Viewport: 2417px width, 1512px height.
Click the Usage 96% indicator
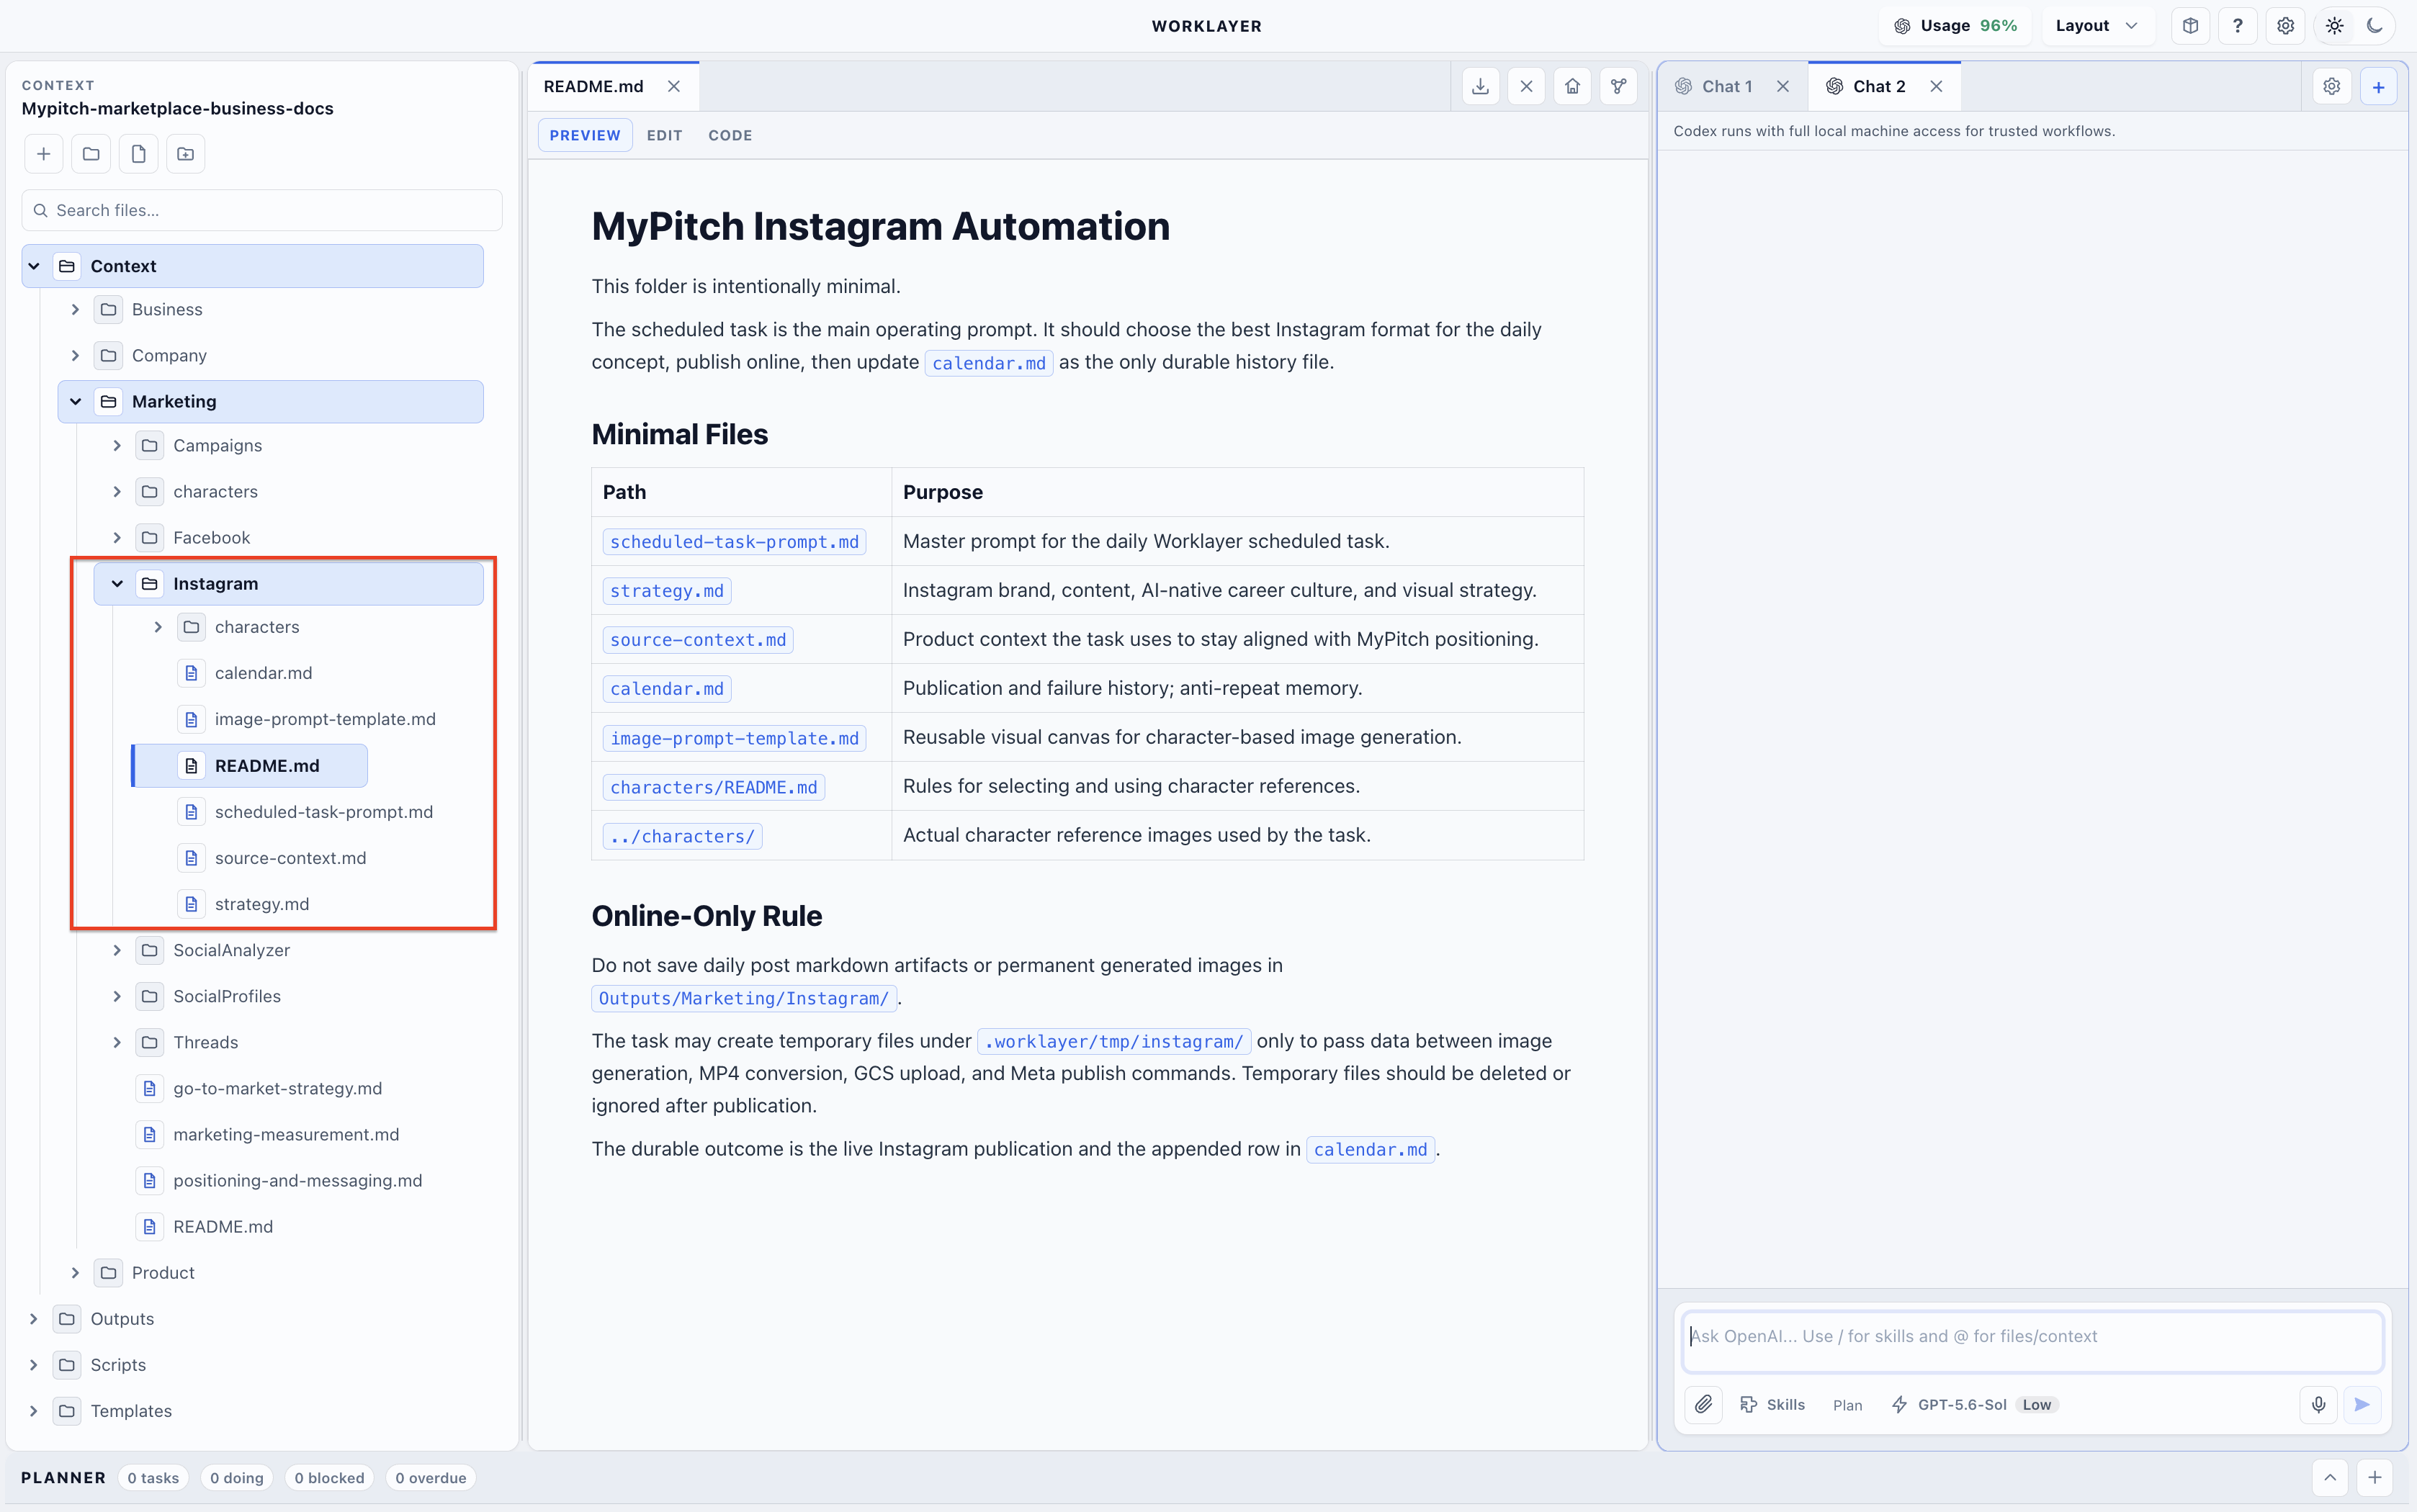tap(1956, 26)
